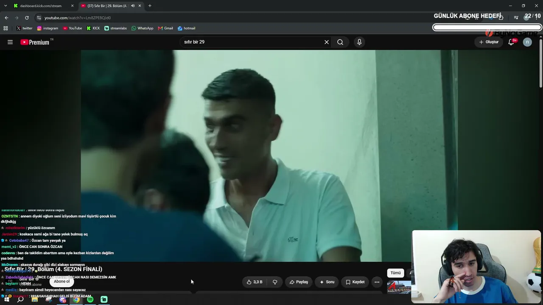Open the instagram bookmark
This screenshot has width=543, height=305.
[48, 28]
